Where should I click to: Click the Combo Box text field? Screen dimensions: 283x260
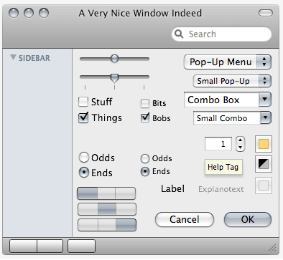[221, 100]
